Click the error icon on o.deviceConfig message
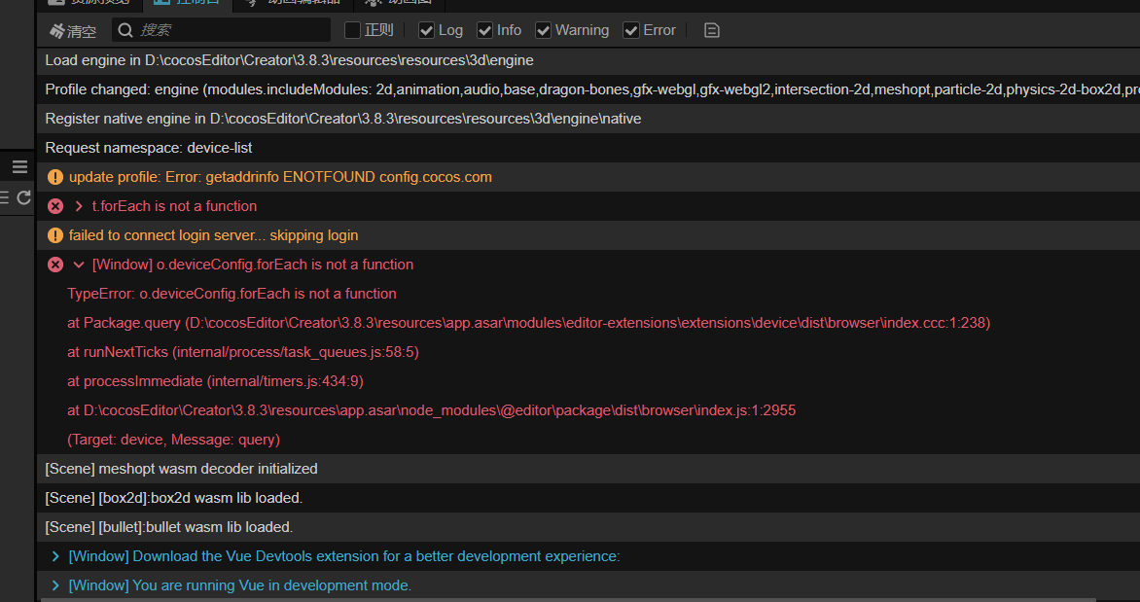 pos(54,265)
